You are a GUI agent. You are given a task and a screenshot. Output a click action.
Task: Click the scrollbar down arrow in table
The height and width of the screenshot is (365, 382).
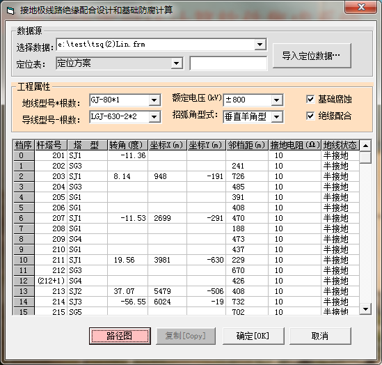point(365,309)
